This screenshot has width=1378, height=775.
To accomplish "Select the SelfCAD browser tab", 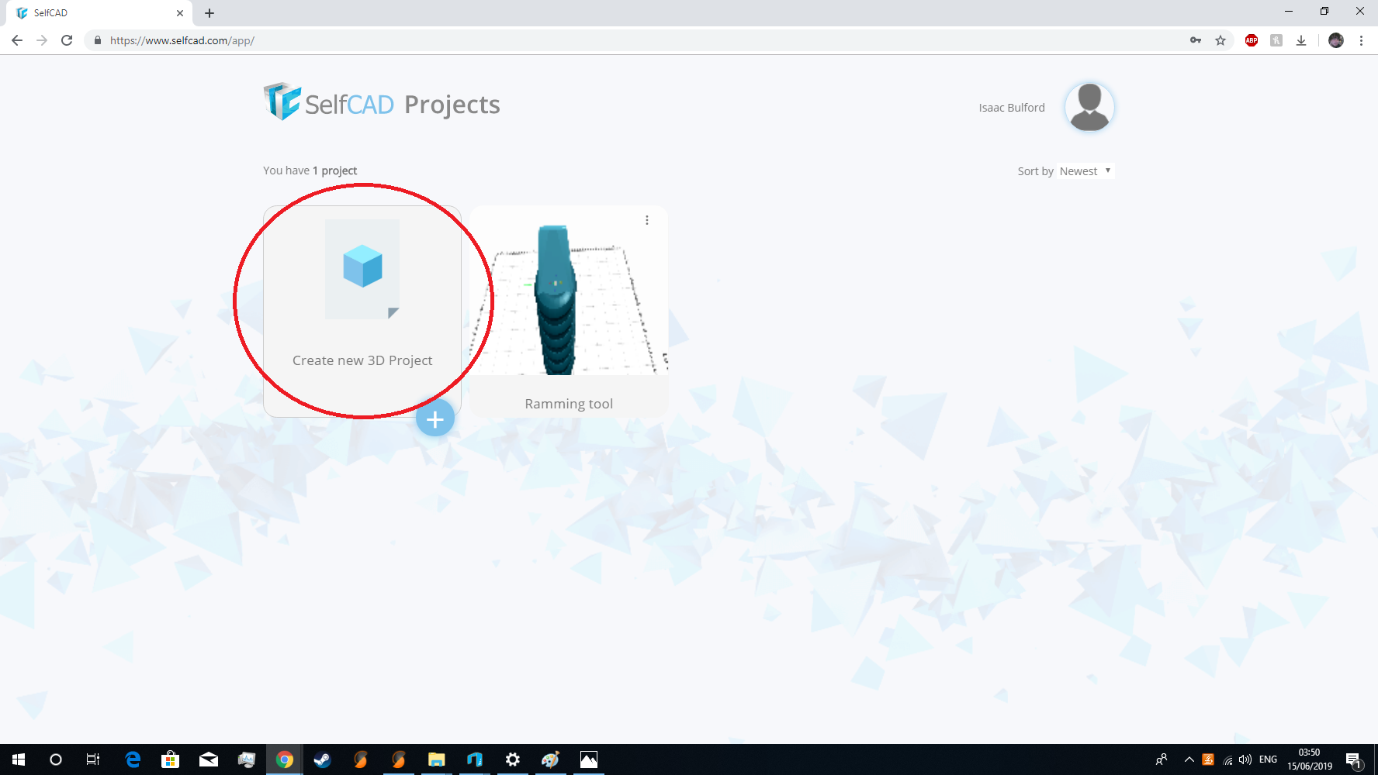I will [99, 13].
